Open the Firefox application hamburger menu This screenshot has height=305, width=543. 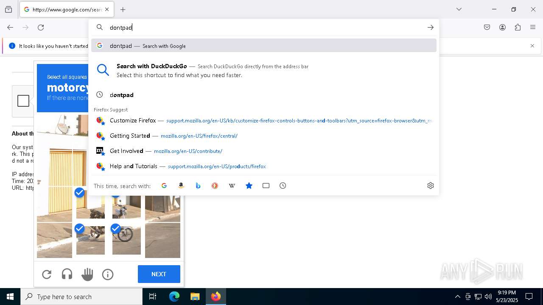(533, 28)
